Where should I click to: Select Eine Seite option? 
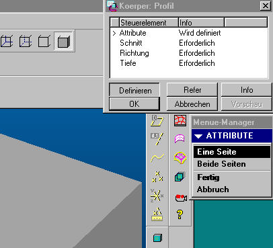(232, 152)
